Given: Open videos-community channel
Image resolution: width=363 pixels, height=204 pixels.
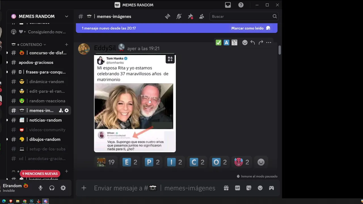Looking at the screenshot, I should pos(40,130).
